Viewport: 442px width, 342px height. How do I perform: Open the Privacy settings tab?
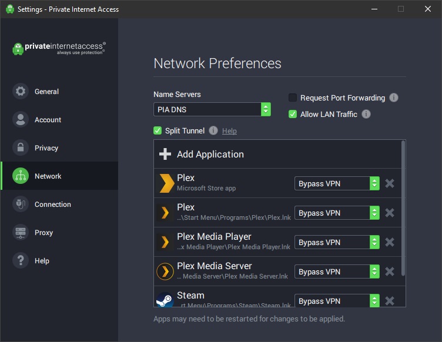pos(46,148)
